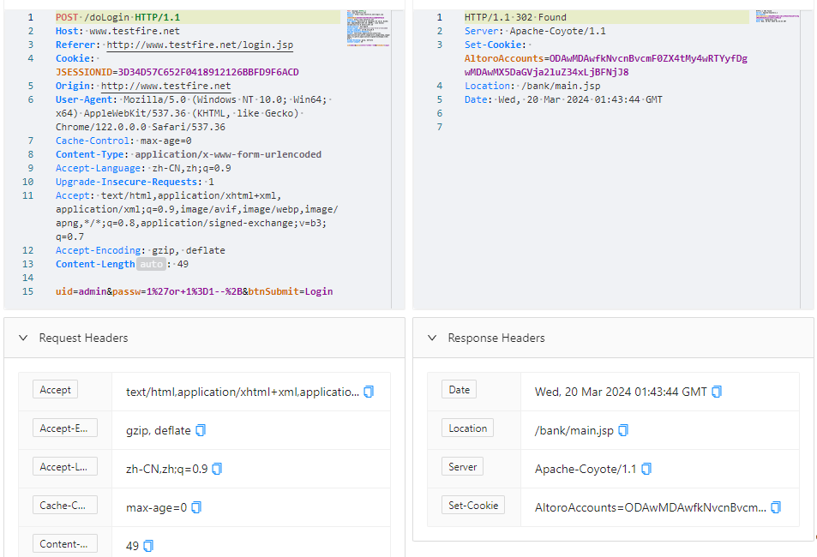Copy the gzip, deflate header value
817x557 pixels.
201,430
